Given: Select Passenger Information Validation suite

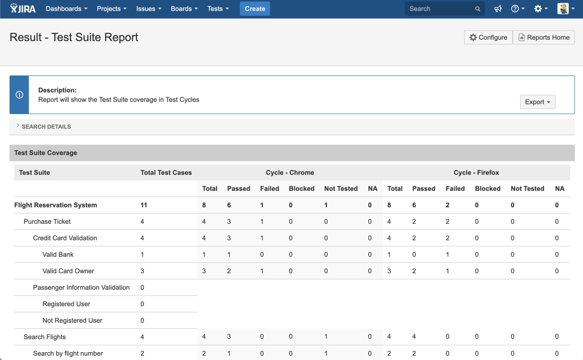Looking at the screenshot, I should (81, 287).
